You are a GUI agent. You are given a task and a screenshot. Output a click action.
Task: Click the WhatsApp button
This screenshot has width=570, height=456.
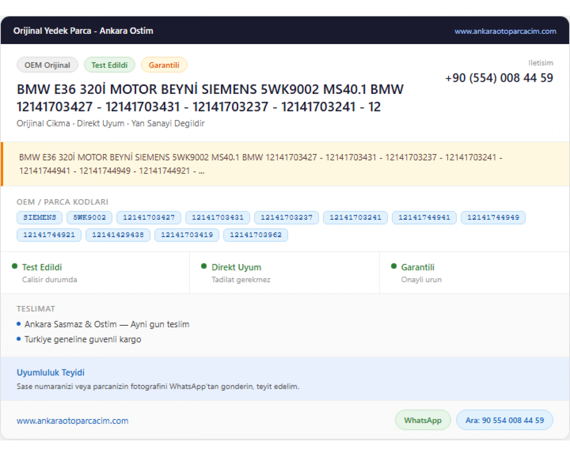pyautogui.click(x=423, y=420)
